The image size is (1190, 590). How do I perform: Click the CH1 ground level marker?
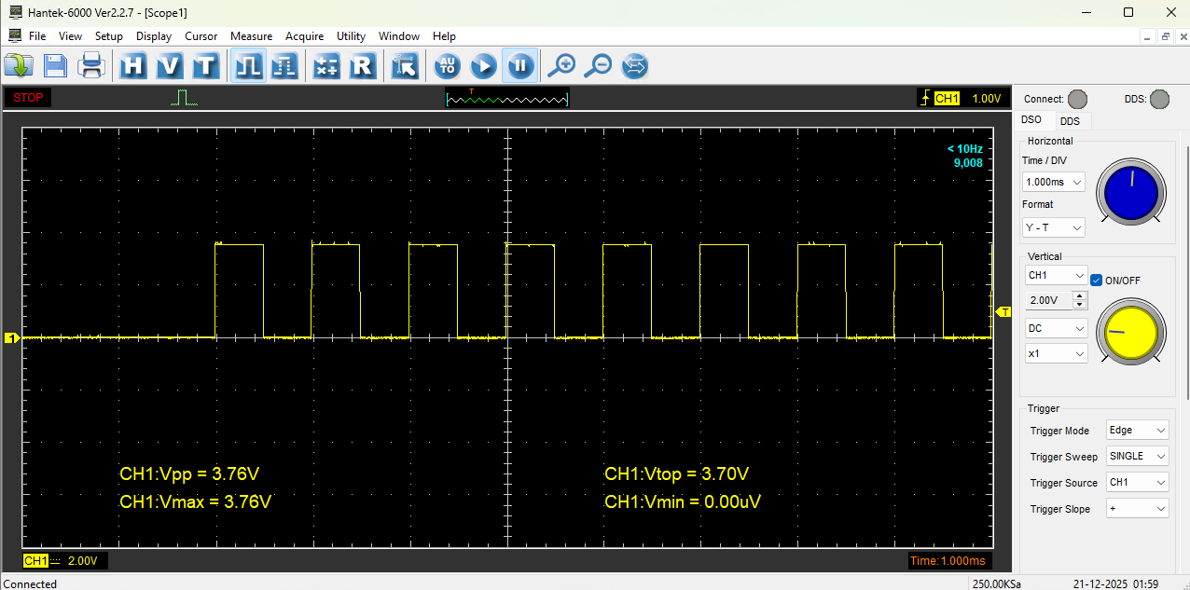tap(11, 338)
